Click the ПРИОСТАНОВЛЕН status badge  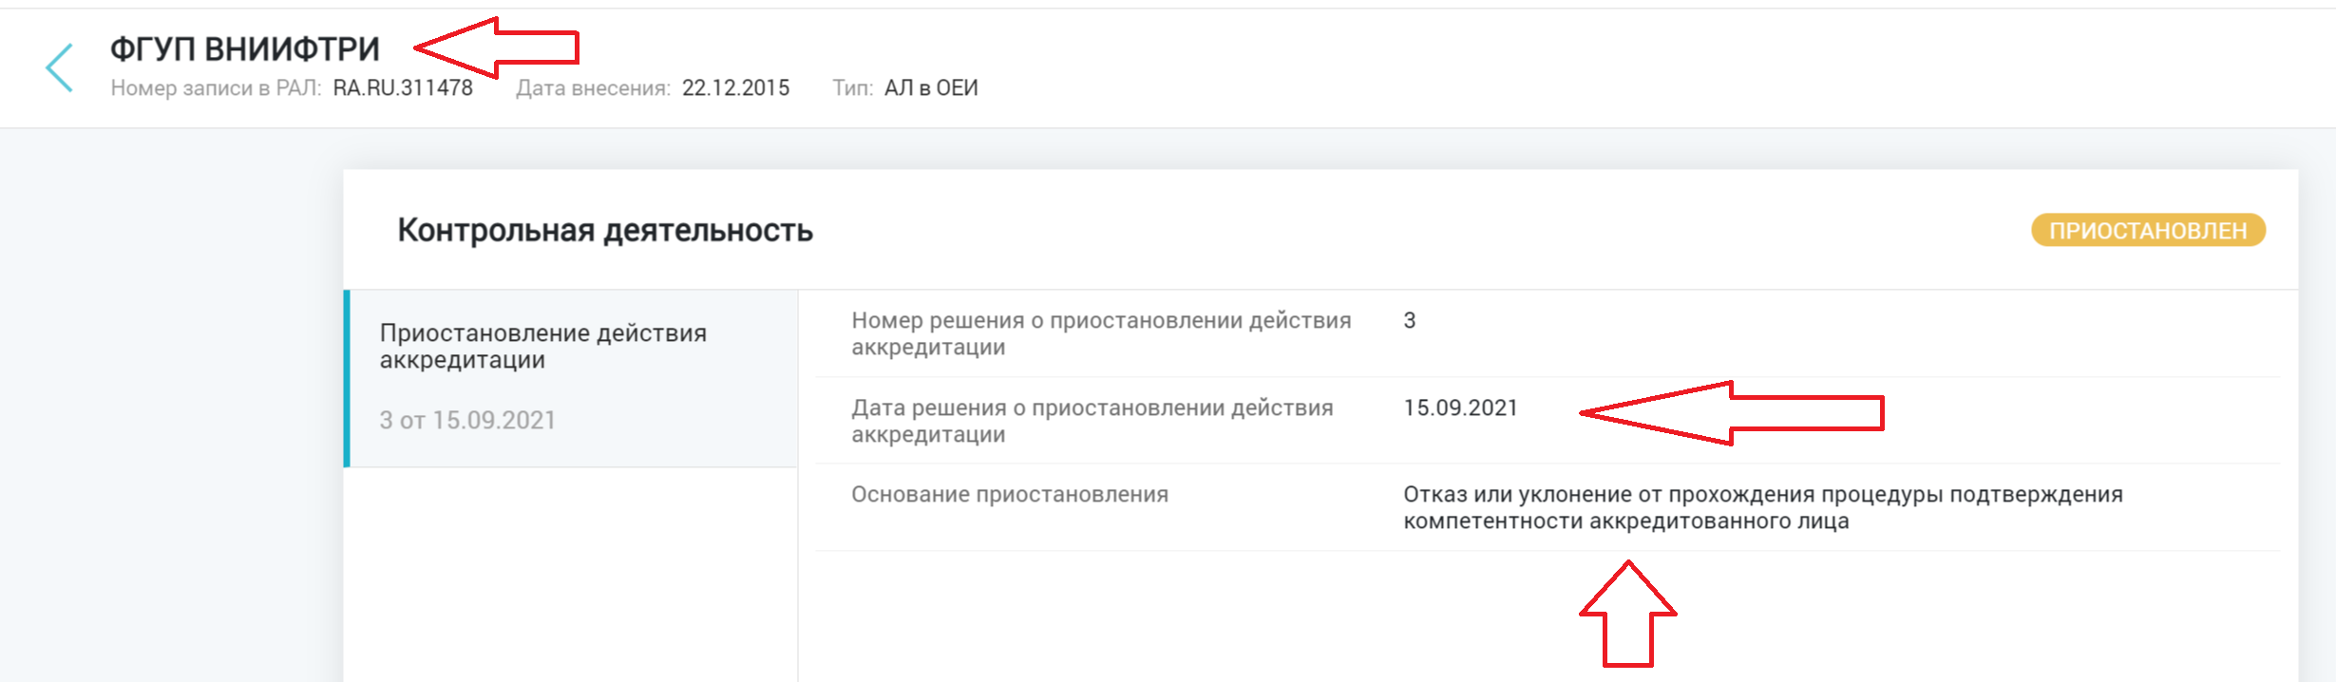[2147, 231]
